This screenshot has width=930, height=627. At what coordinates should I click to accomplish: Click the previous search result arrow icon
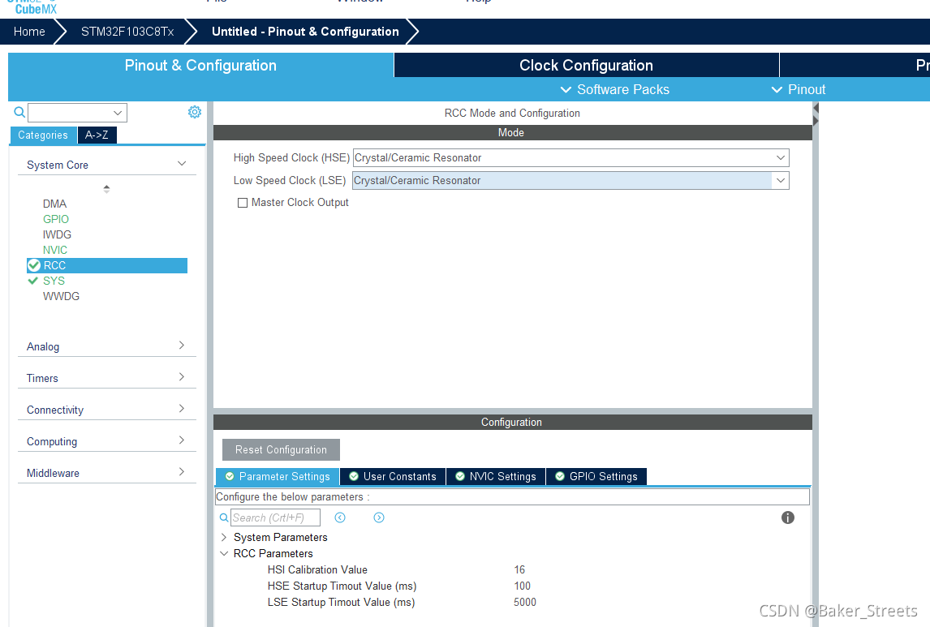340,517
